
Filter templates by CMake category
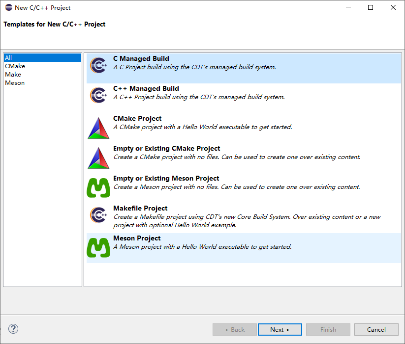[43, 66]
